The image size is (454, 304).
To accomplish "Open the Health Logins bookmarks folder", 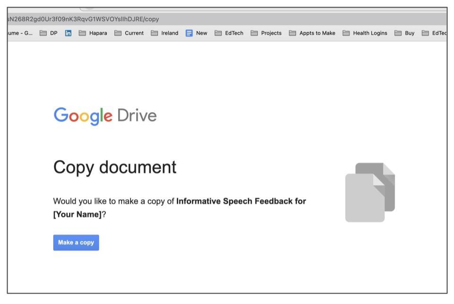I will [x=365, y=33].
